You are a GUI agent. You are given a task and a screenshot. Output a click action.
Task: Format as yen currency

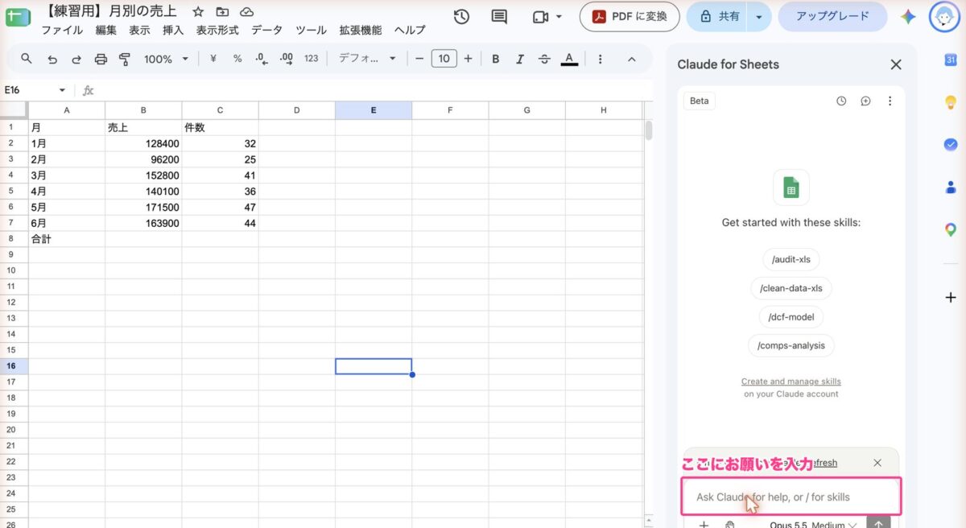coord(213,59)
